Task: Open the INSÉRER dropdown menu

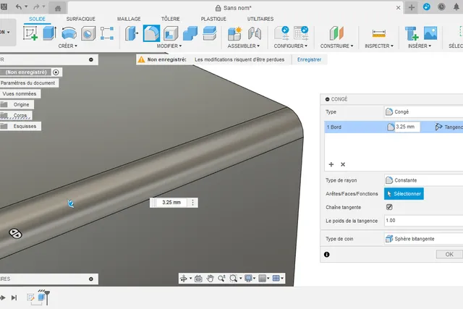Action: [x=420, y=46]
